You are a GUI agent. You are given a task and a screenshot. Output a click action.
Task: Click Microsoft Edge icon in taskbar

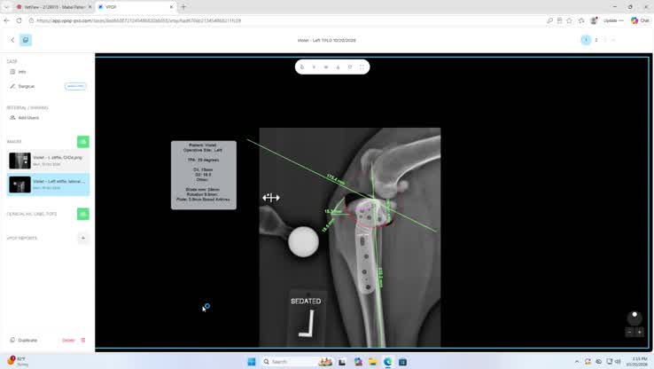387,362
